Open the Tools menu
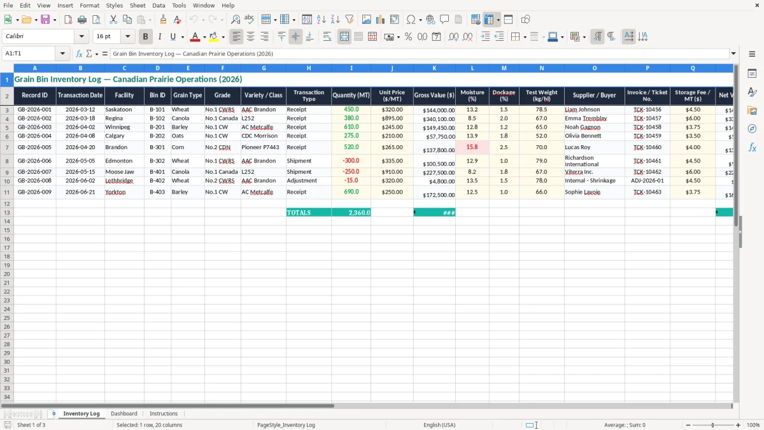Image resolution: width=764 pixels, height=430 pixels. pos(179,5)
